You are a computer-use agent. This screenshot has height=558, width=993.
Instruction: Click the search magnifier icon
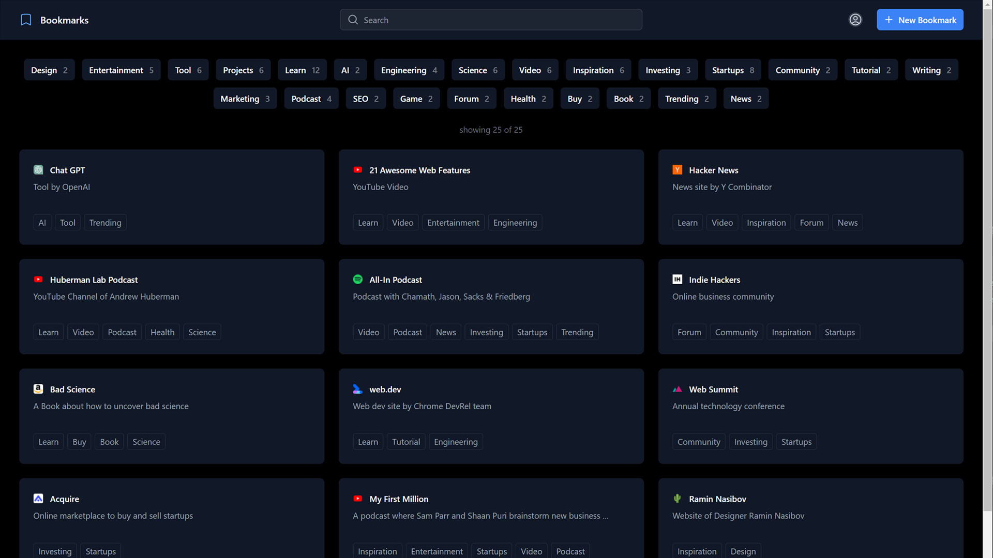(353, 20)
